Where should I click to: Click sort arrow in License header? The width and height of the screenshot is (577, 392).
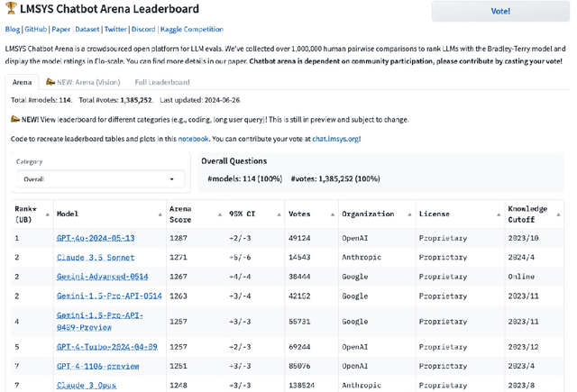pos(498,214)
